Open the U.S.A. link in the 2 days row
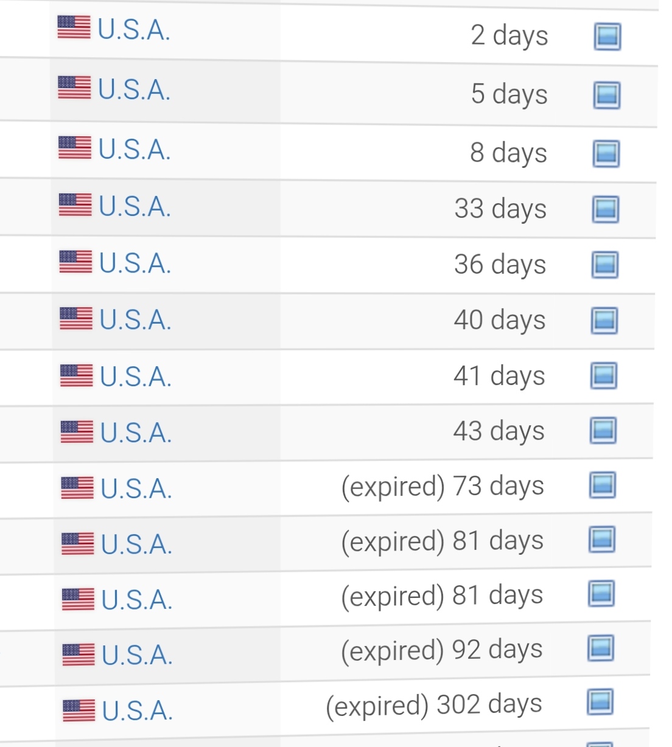 pos(134,30)
